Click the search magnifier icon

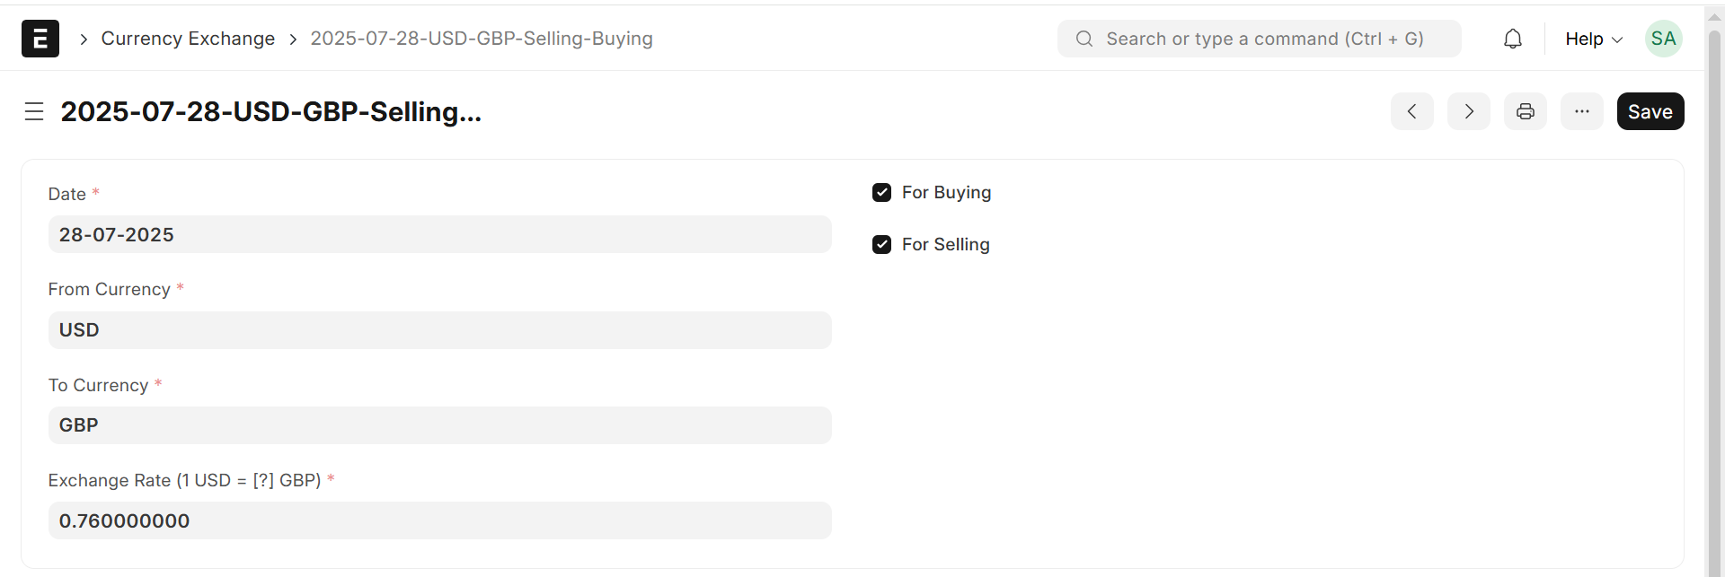1084,39
